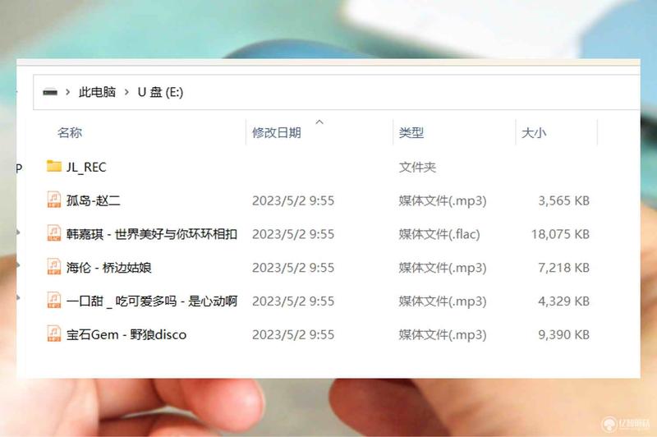This screenshot has width=657, height=437.
Task: Click the 文件夹 type of JL_REC
Action: (x=417, y=168)
